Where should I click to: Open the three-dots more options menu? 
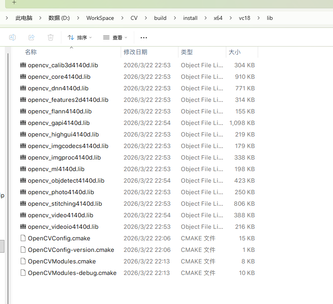pyautogui.click(x=144, y=38)
